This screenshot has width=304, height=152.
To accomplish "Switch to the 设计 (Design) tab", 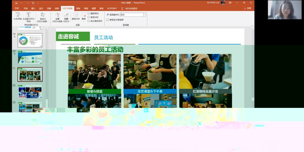I will coord(41,8).
